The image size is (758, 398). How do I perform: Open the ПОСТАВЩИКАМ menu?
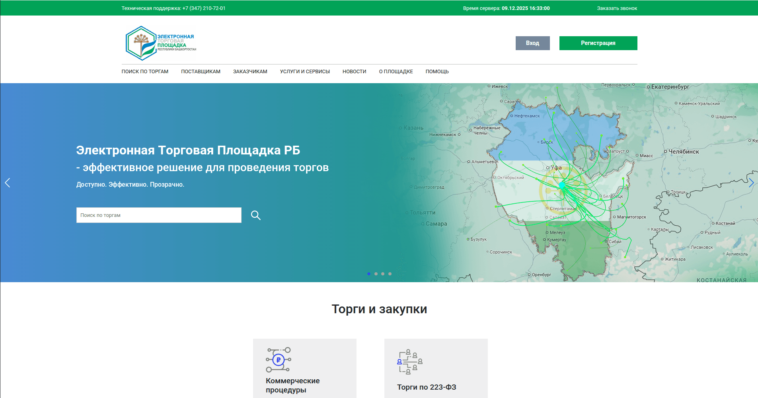[201, 72]
